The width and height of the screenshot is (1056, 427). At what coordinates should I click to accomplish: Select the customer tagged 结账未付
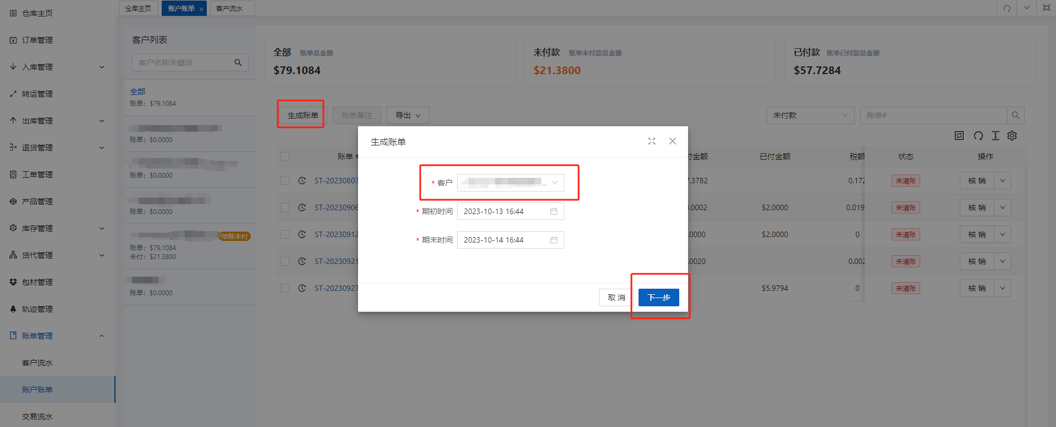[x=190, y=246]
